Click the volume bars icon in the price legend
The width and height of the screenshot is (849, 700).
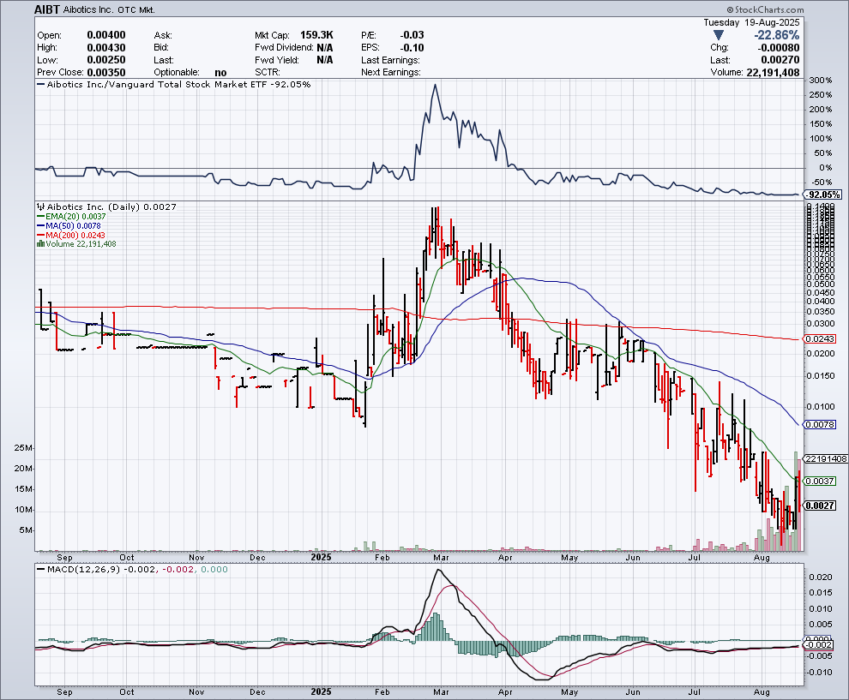click(40, 244)
